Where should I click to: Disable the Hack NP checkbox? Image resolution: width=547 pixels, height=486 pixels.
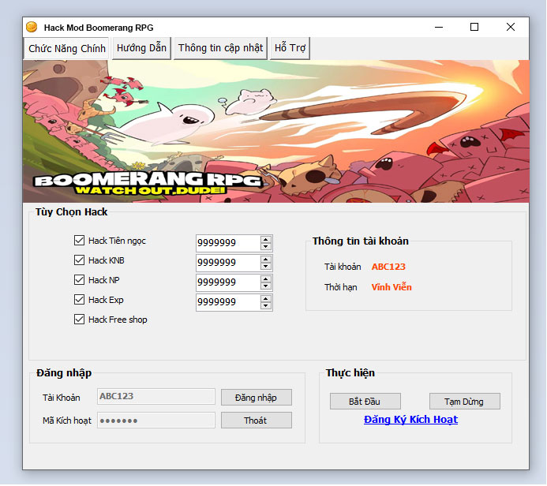(79, 279)
